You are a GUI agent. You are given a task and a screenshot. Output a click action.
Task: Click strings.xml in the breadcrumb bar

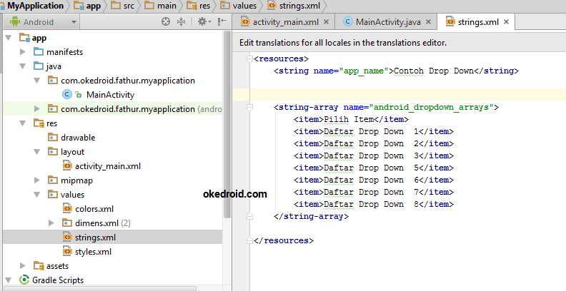tap(294, 6)
